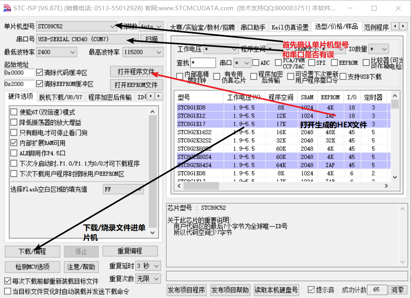Uncheck 内部扩展RAM可用 checkbox
Image resolution: width=411 pixels, height=298 pixels.
point(14,143)
